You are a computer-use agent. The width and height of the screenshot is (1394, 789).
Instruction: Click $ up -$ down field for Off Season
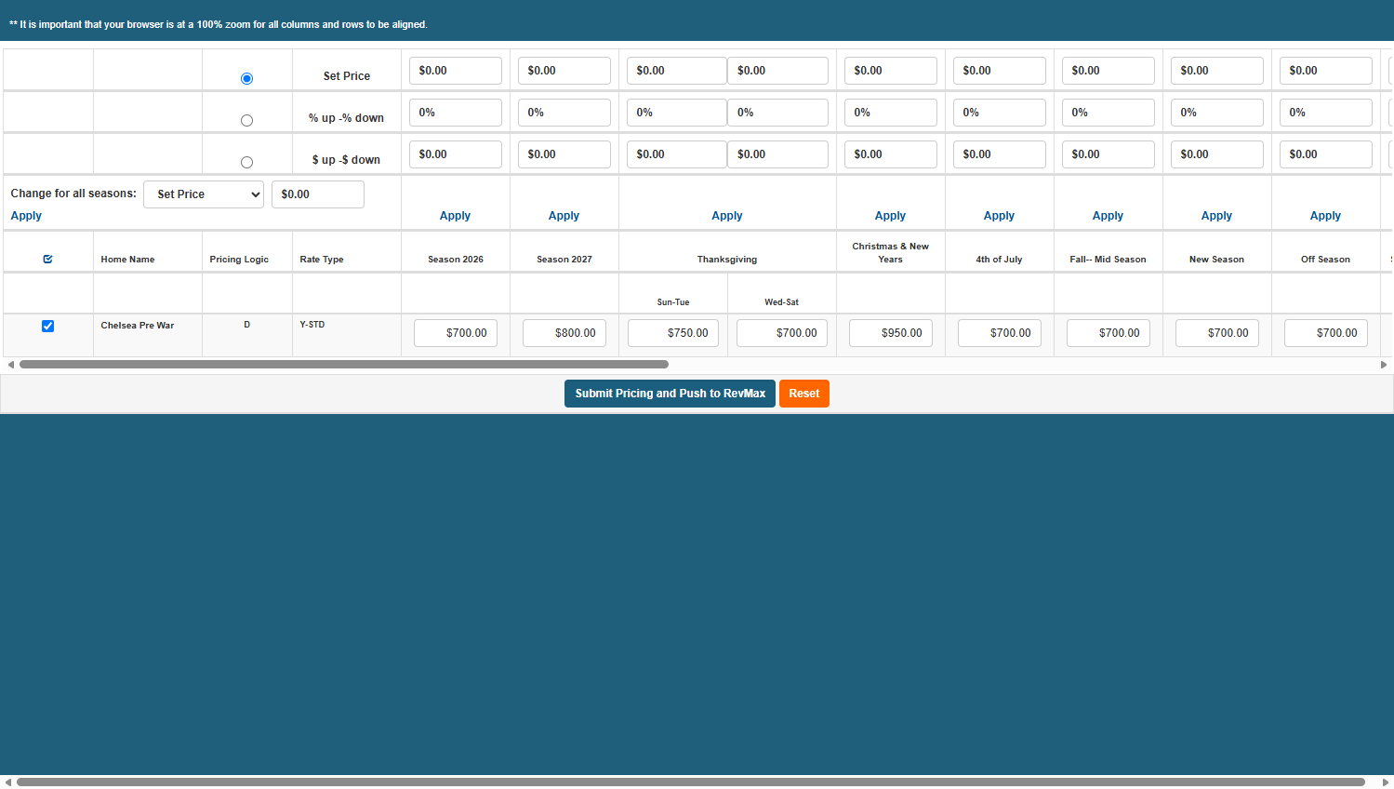[x=1326, y=154]
